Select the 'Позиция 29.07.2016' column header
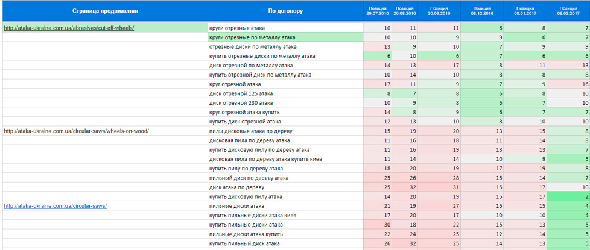 click(378, 11)
